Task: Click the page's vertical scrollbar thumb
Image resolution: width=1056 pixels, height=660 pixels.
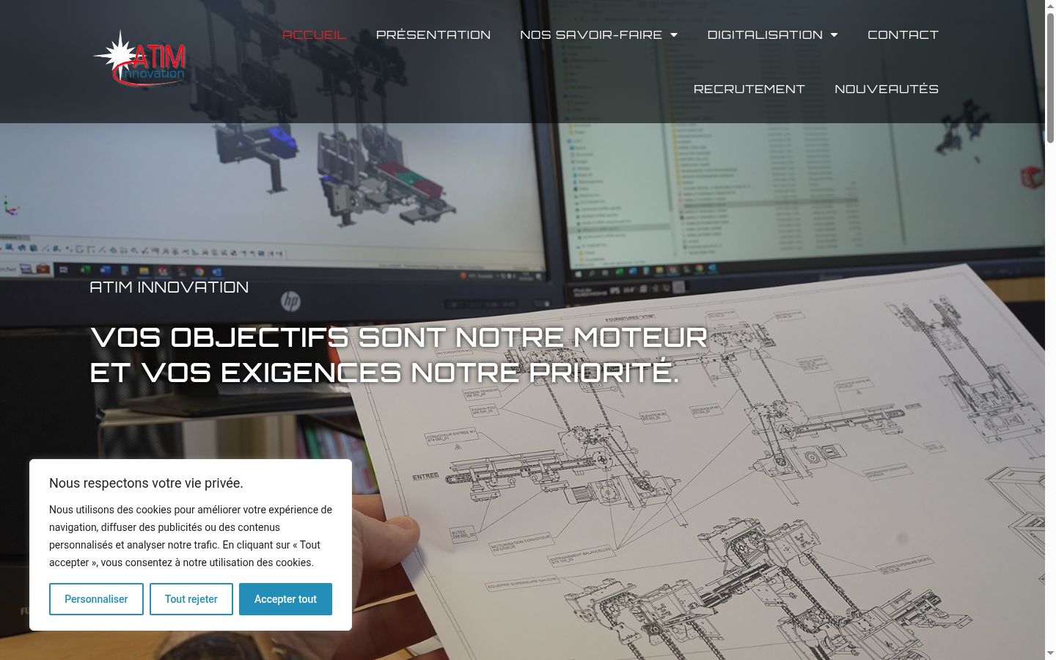Action: pyautogui.click(x=1050, y=77)
